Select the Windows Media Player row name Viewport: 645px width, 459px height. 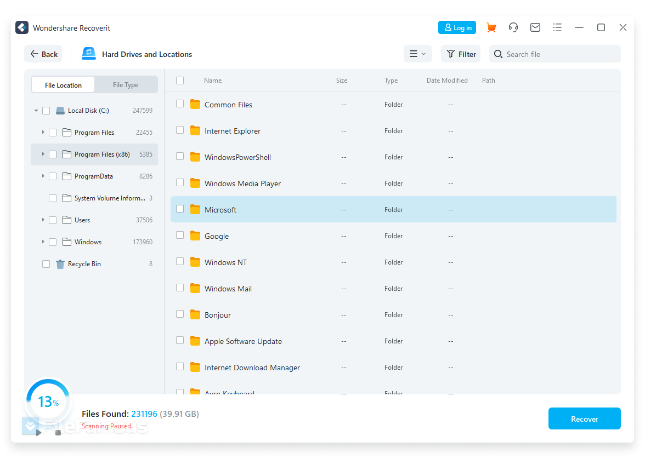click(242, 183)
